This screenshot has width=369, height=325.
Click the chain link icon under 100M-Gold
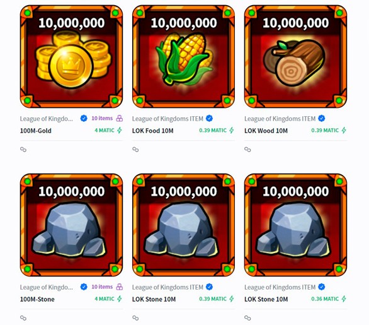(x=23, y=150)
